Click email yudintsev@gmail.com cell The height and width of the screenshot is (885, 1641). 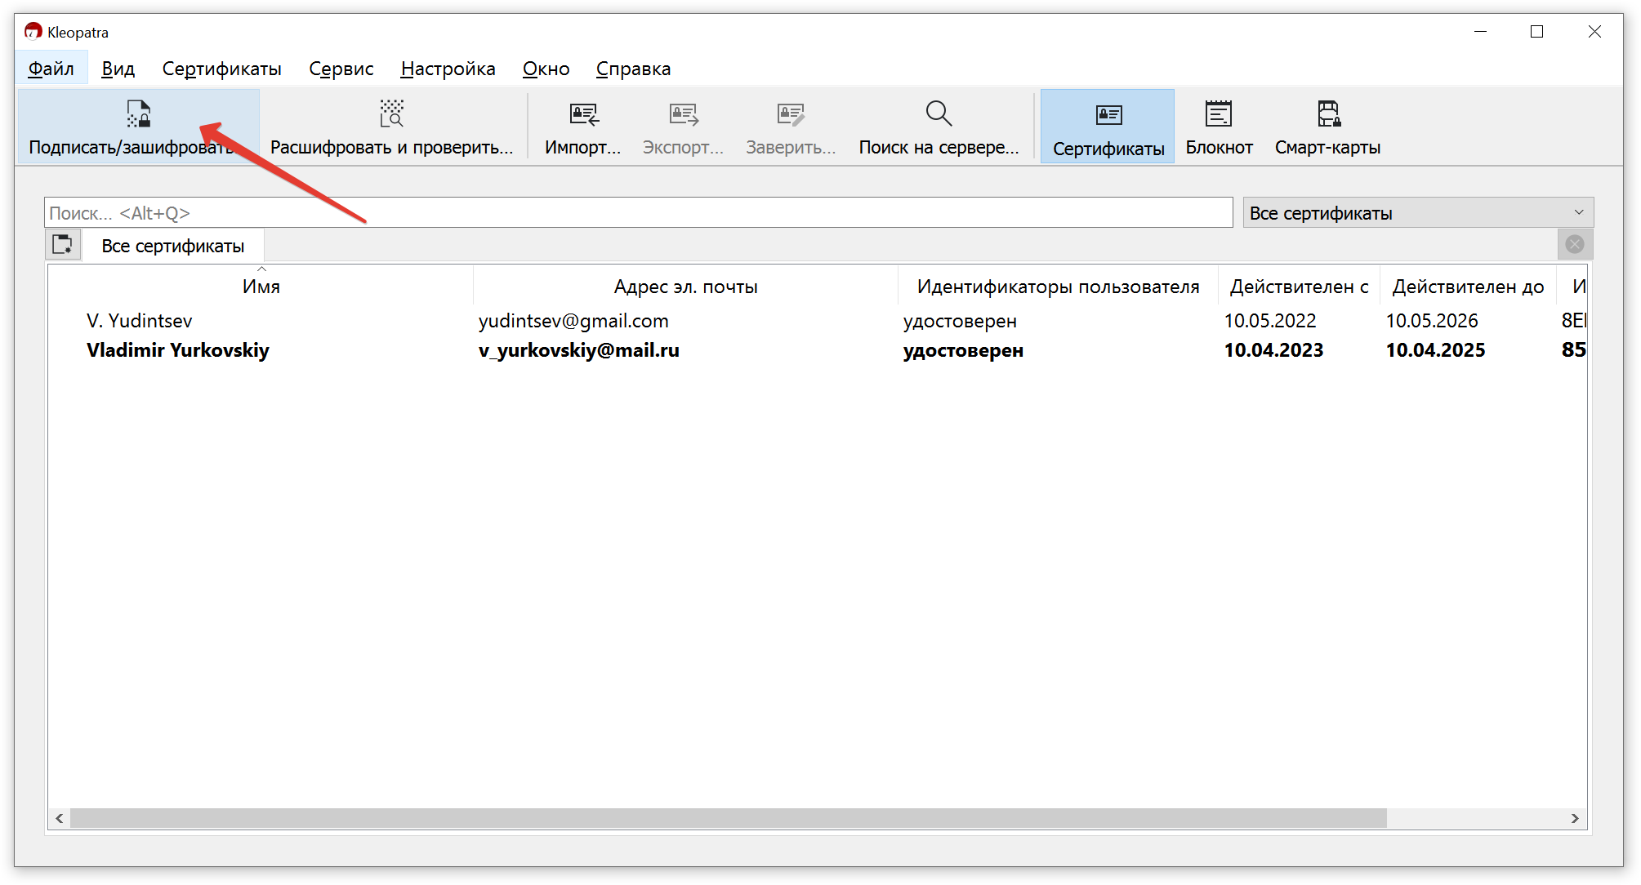573,321
